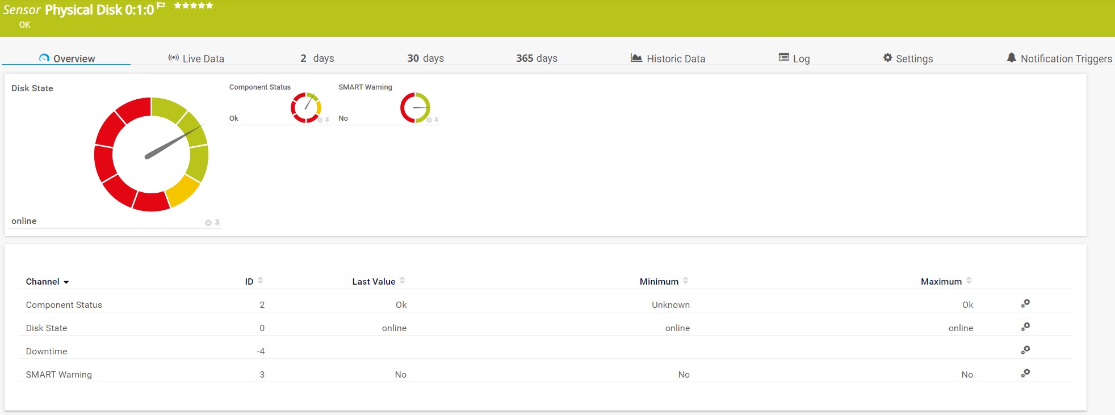
Task: Edit Downtime channel row settings
Action: click(1025, 350)
